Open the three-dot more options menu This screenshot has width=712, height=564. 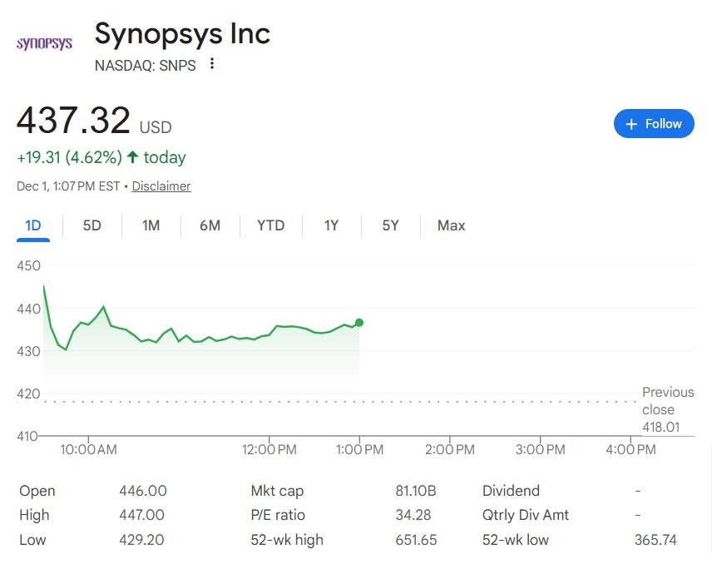click(x=212, y=64)
